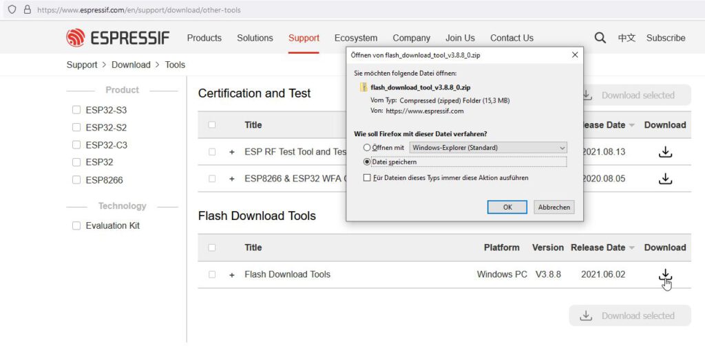
Task: Open the Windows-Explorer (Standard) dropdown
Action: click(x=488, y=148)
